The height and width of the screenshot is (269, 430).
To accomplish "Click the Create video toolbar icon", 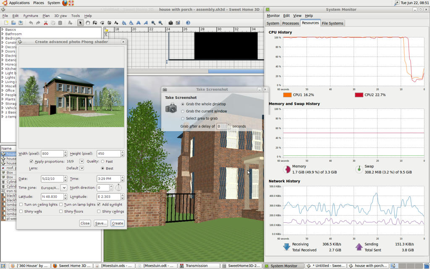I will pos(178,23).
